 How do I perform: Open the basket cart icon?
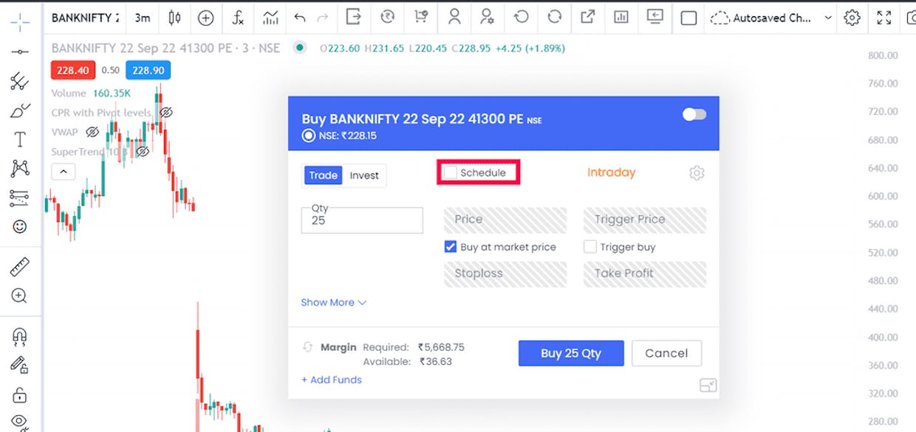click(421, 17)
